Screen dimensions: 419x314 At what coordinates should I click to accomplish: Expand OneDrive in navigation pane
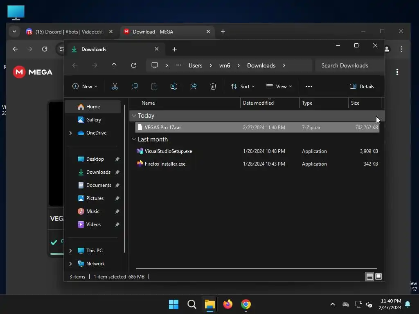pos(70,133)
